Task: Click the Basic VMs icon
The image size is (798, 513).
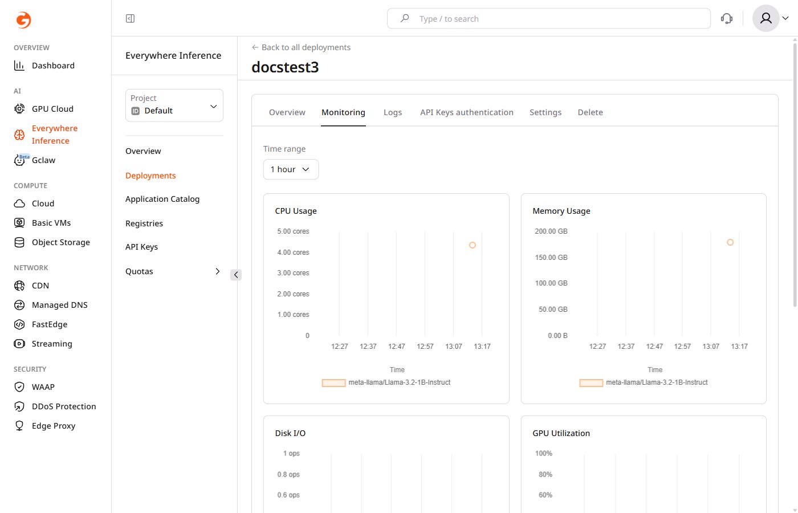Action: pyautogui.click(x=19, y=223)
